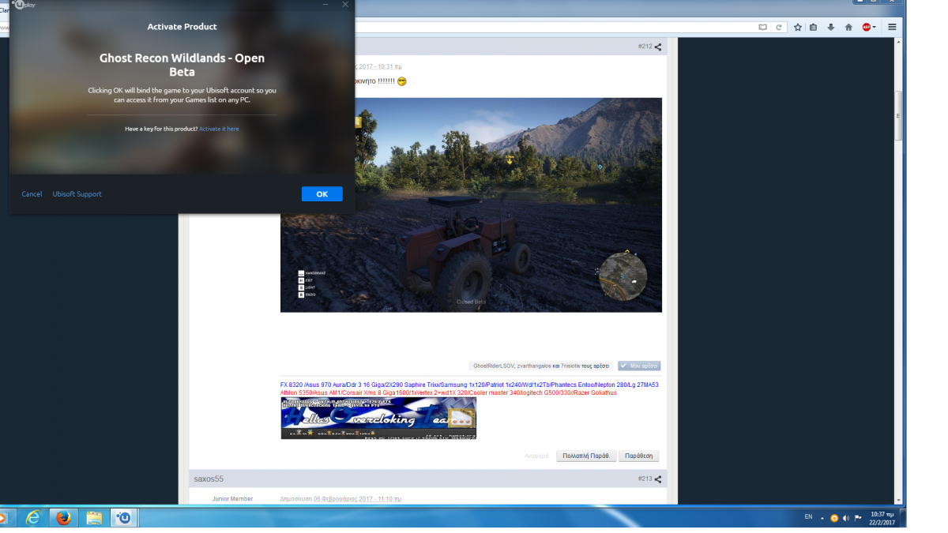This screenshot has width=948, height=533.
Task: Open Internet Explorer from taskbar
Action: pos(33,518)
